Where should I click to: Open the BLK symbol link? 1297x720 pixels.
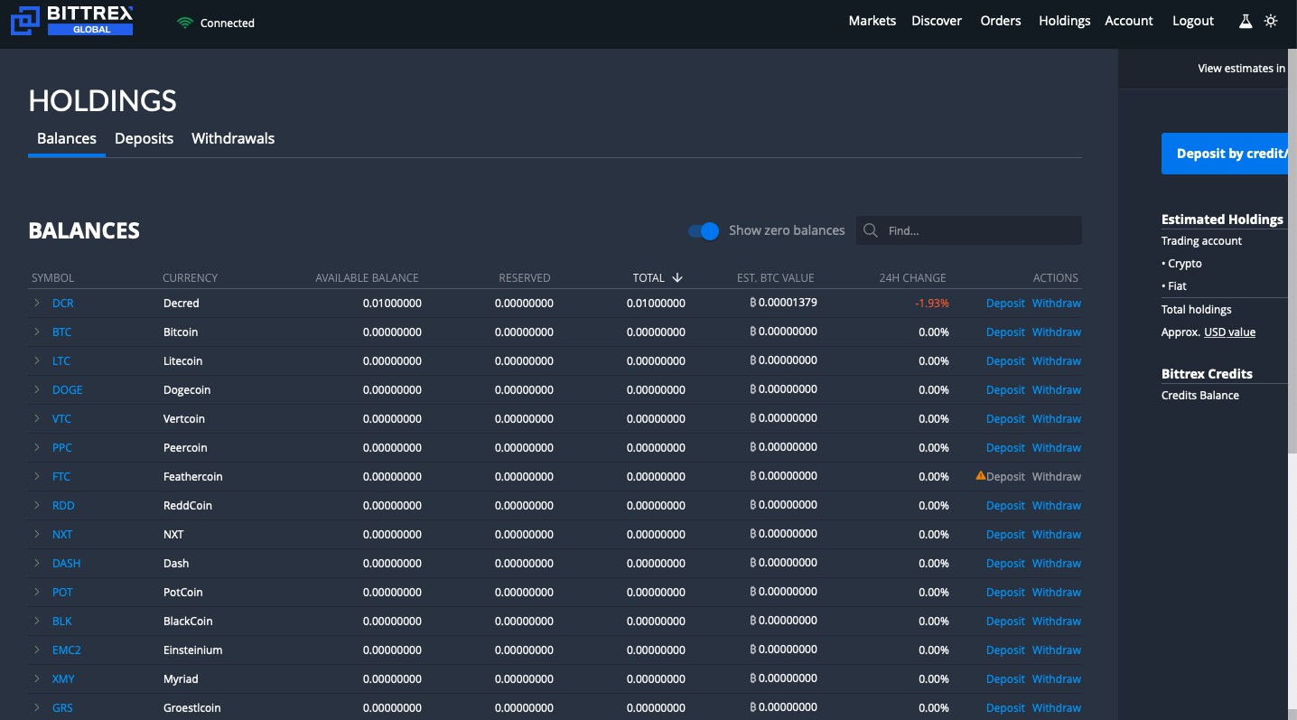pyautogui.click(x=62, y=621)
